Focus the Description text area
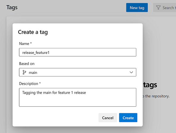This screenshot has width=176, height=133. tap(78, 97)
